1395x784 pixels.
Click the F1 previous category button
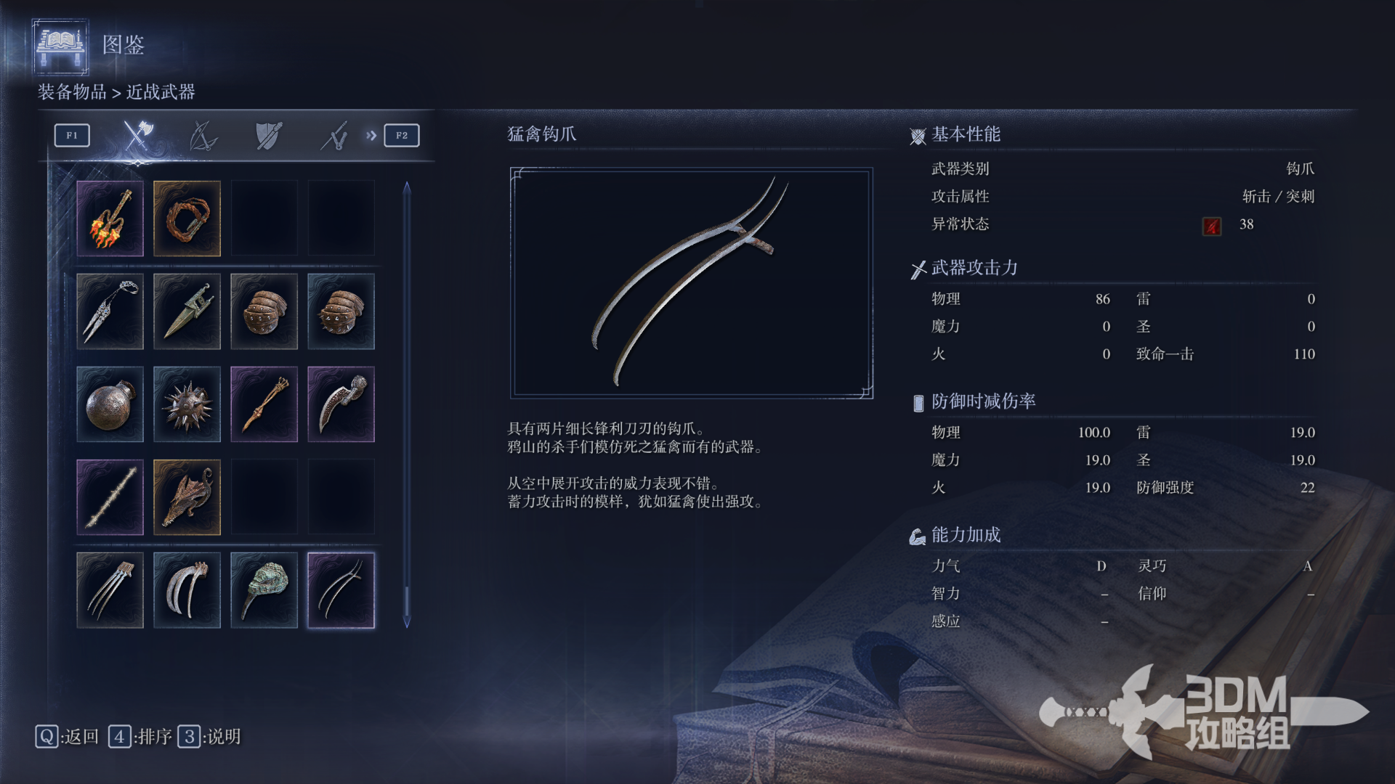[x=72, y=135]
